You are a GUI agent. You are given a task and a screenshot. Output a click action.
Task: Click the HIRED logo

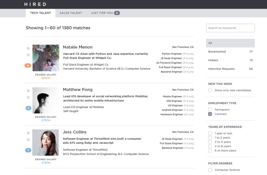click(x=35, y=4)
